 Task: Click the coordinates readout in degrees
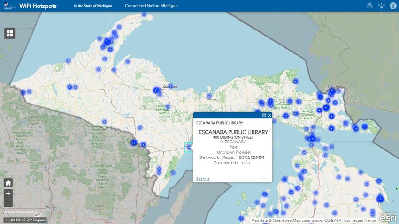click(x=27, y=220)
